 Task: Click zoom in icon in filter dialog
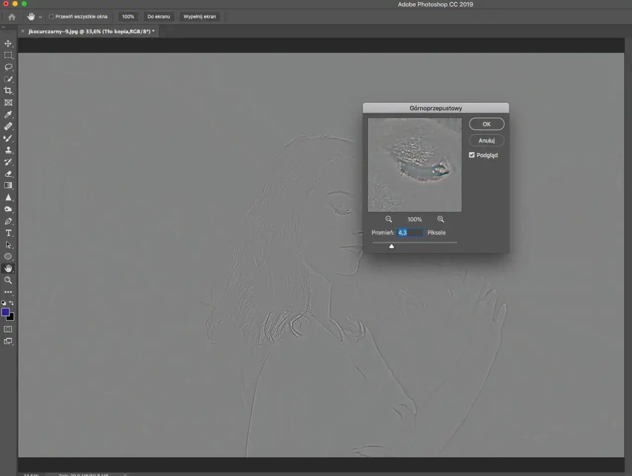[x=440, y=219]
